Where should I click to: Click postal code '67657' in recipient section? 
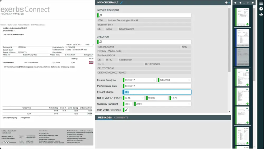(111, 29)
